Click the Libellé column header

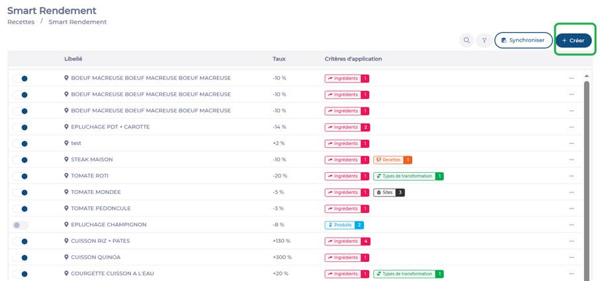(73, 59)
